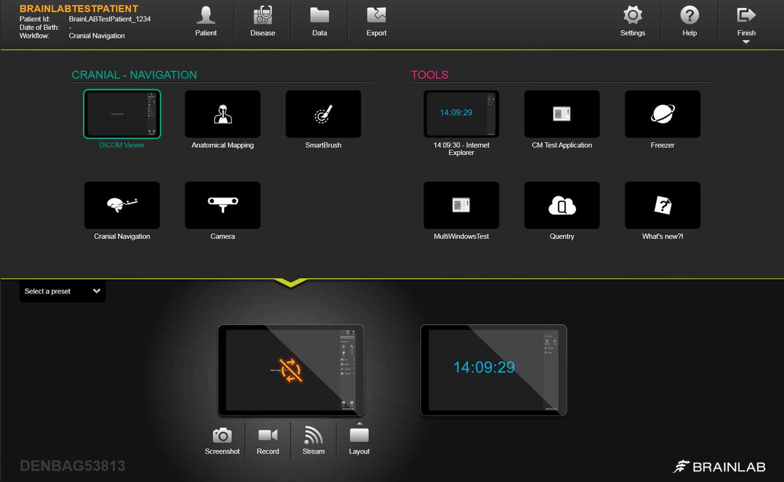Launch Anatomical Mapping

tap(223, 114)
